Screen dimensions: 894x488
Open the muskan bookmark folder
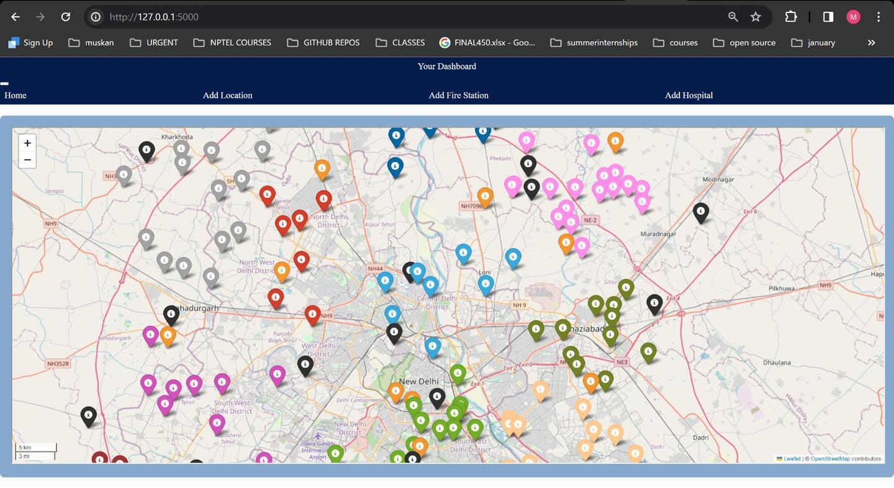91,43
